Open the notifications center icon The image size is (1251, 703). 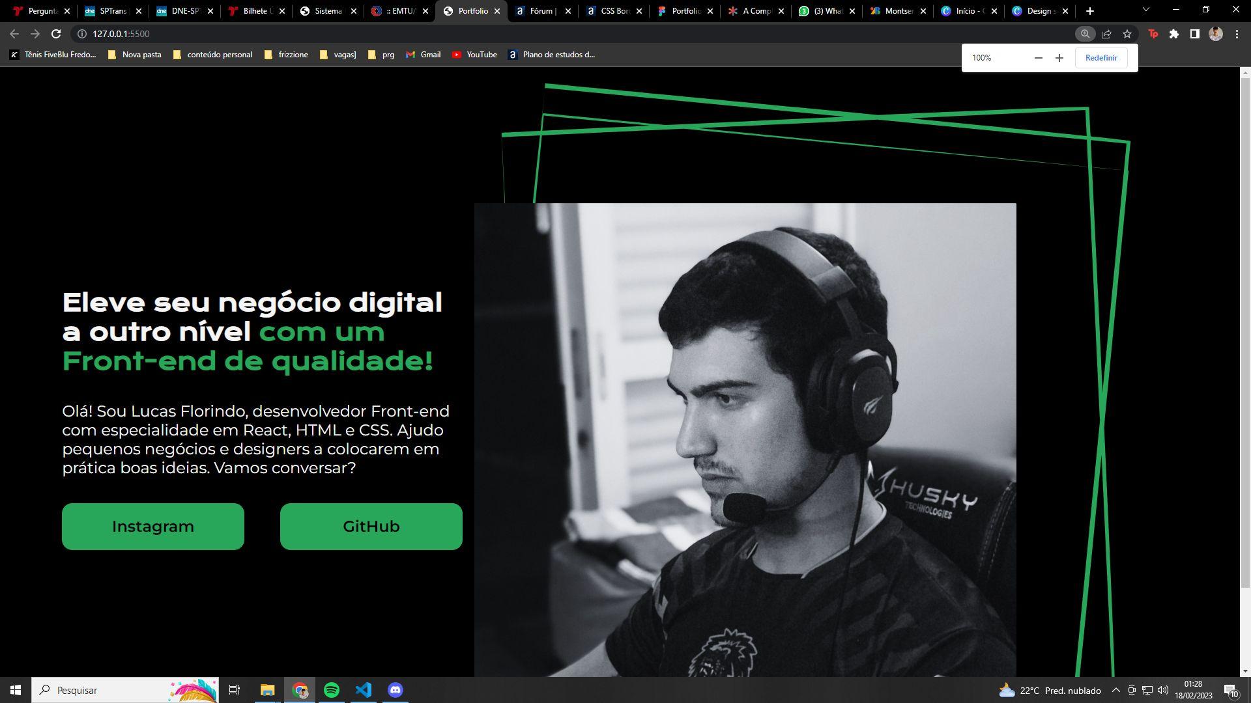(x=1231, y=690)
